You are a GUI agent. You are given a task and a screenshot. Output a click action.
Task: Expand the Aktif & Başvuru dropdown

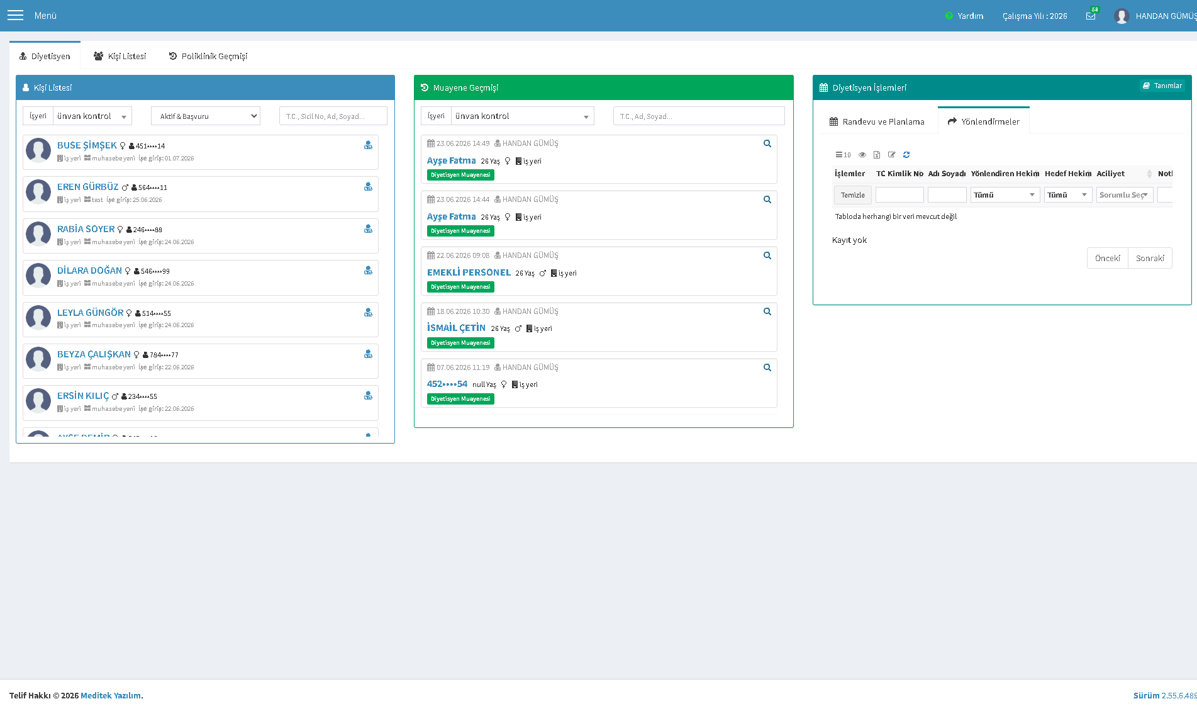(x=206, y=116)
